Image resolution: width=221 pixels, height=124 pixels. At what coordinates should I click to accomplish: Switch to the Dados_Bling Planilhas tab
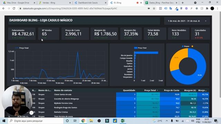[x=161, y=3]
